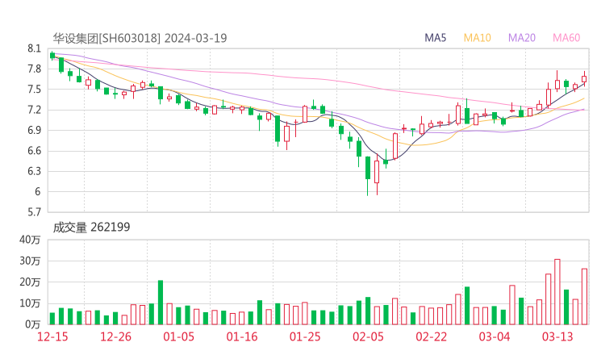597x355 pixels.
Task: Click the 02-22 date axis label
Action: click(x=431, y=336)
